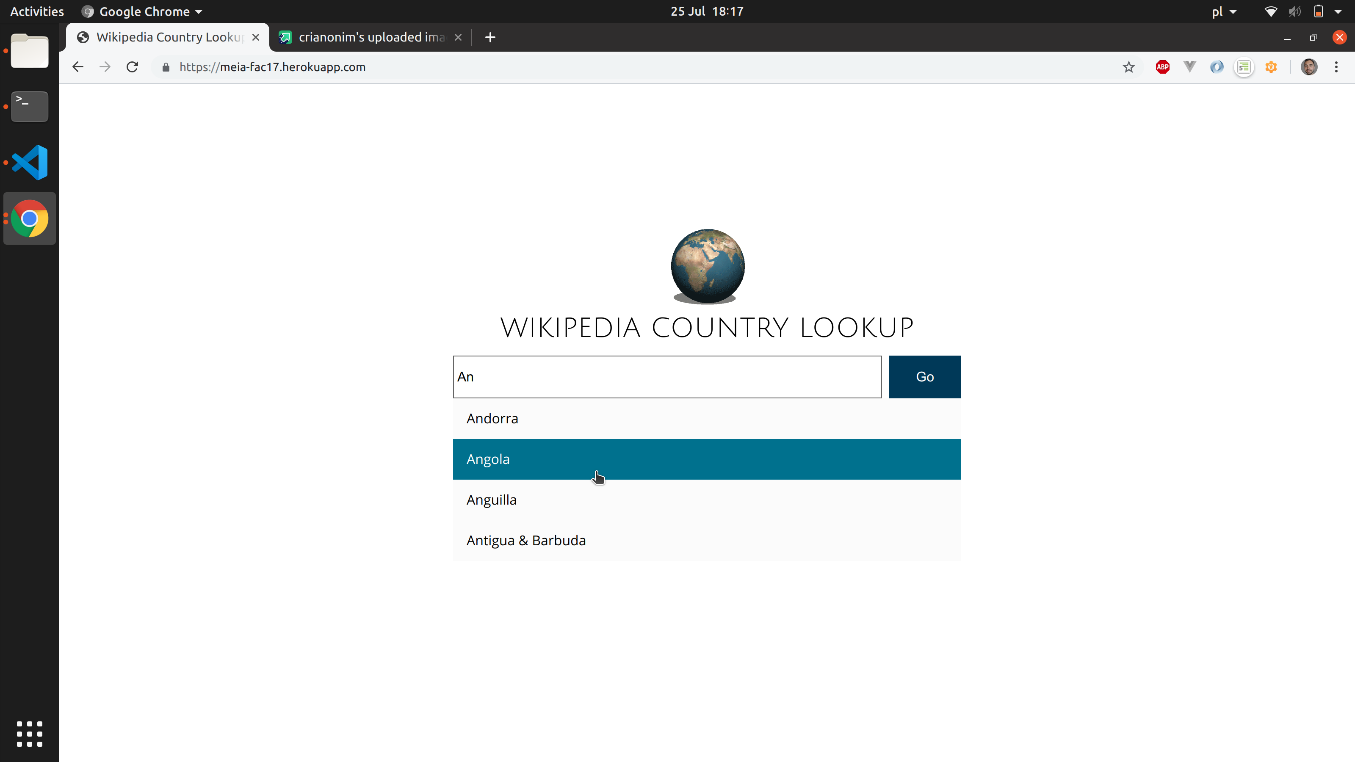Expand the system menu arrow

click(x=1338, y=11)
